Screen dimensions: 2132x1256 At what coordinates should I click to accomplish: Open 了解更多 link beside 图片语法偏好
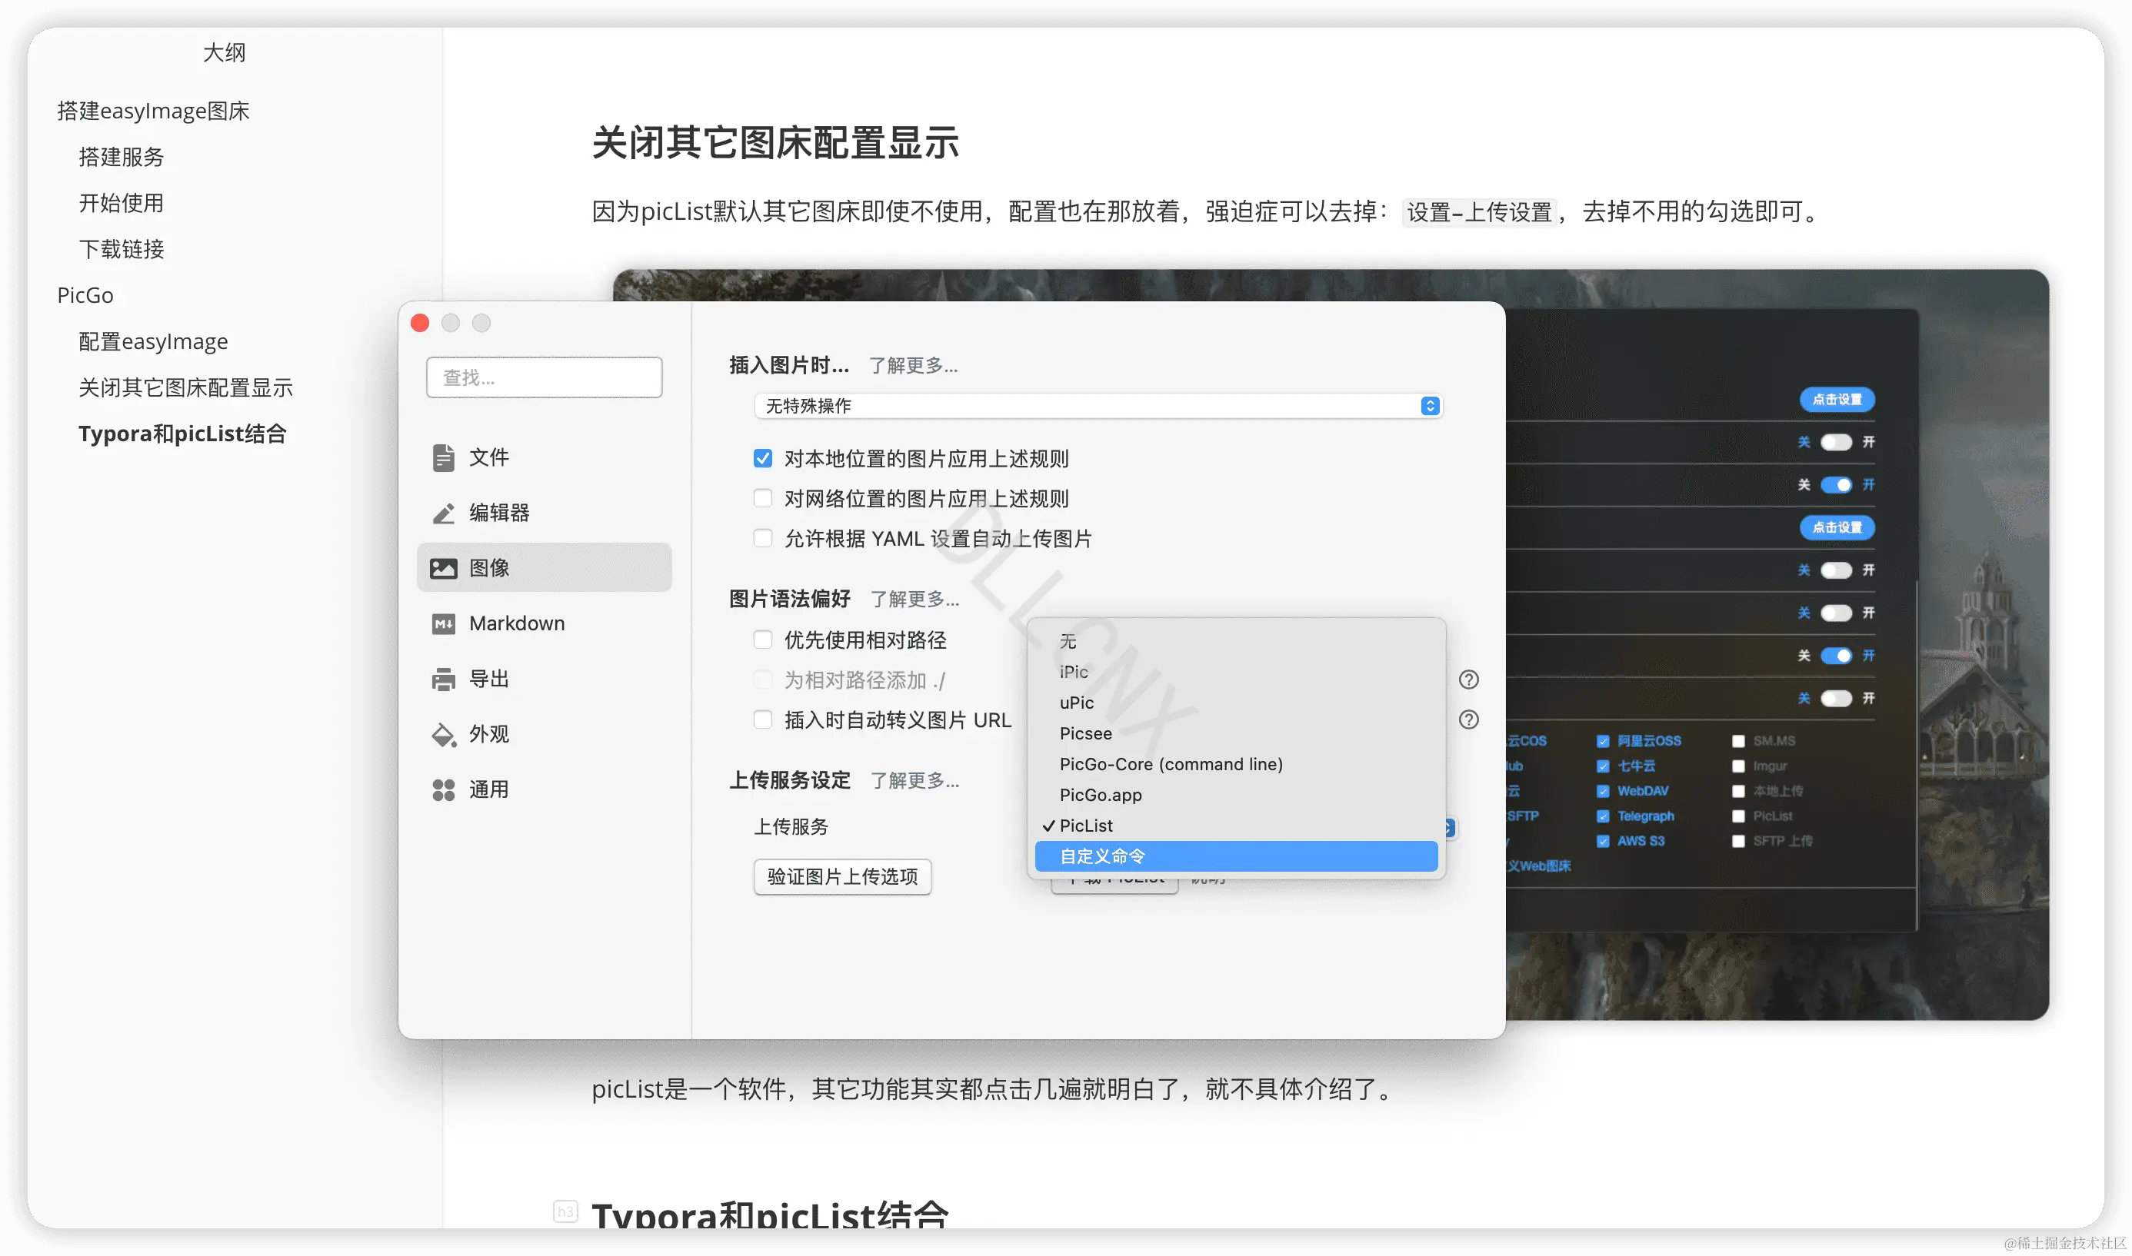click(914, 600)
